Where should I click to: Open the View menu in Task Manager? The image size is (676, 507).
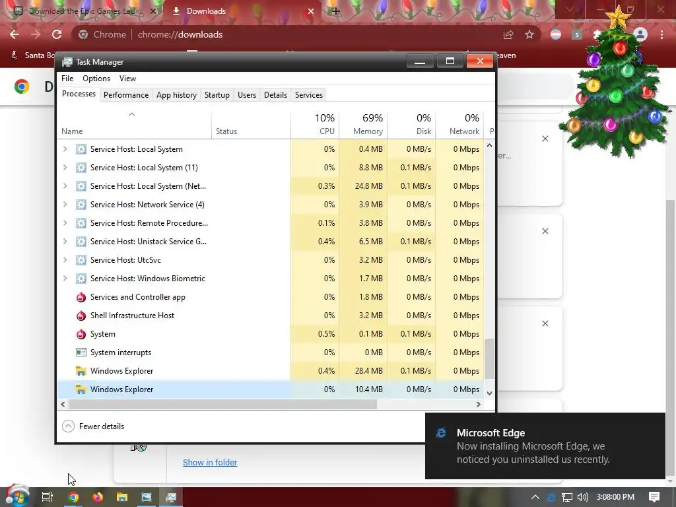127,79
